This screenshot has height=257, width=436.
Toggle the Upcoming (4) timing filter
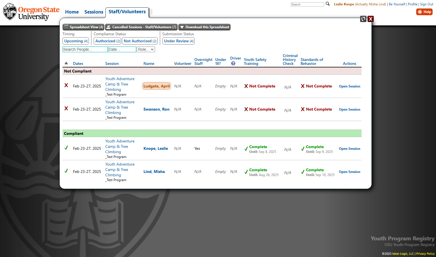tap(76, 41)
